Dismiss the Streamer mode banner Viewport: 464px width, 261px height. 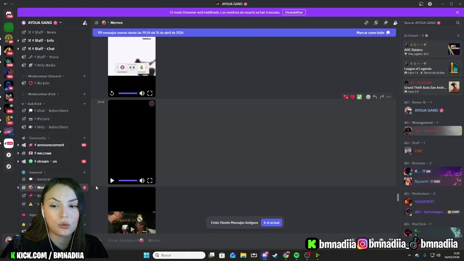(457, 12)
